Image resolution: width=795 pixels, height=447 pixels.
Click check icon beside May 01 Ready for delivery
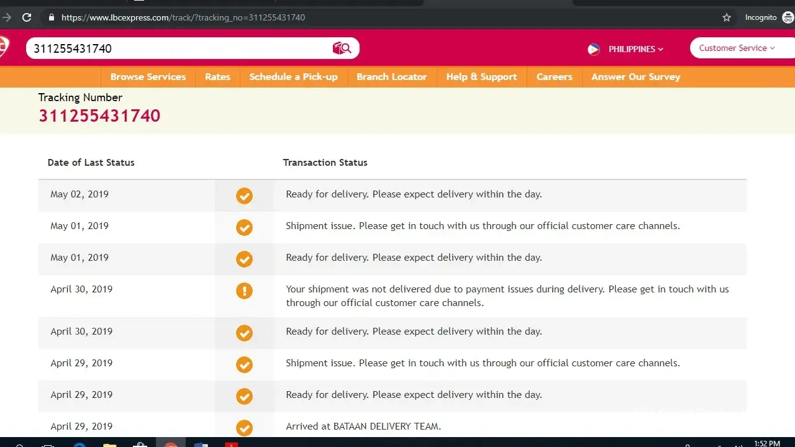tap(244, 259)
